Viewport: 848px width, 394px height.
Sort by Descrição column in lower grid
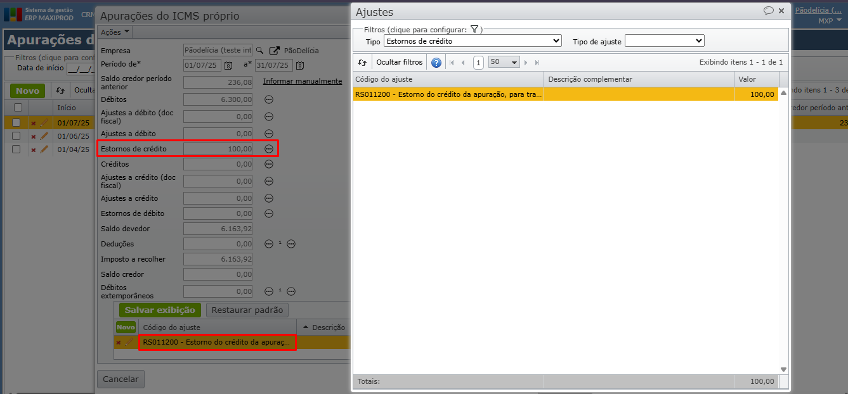point(323,327)
